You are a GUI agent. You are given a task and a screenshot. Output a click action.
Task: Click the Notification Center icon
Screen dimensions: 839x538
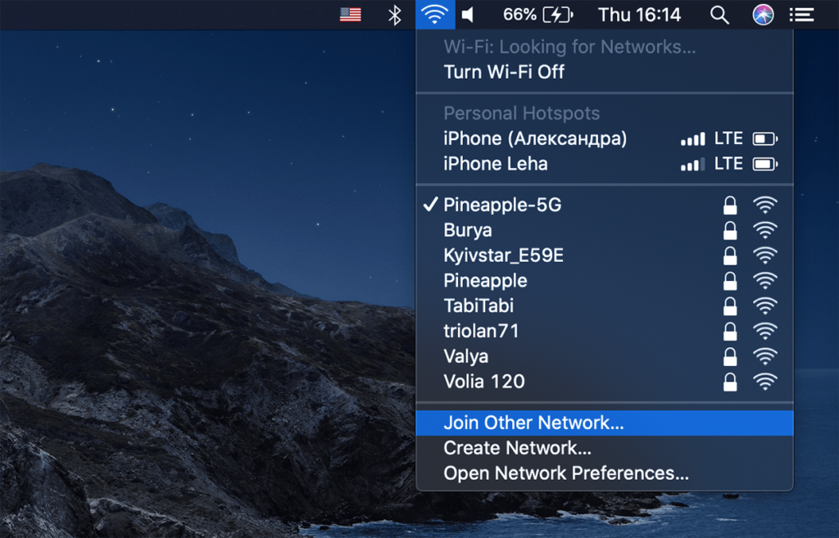(x=800, y=14)
